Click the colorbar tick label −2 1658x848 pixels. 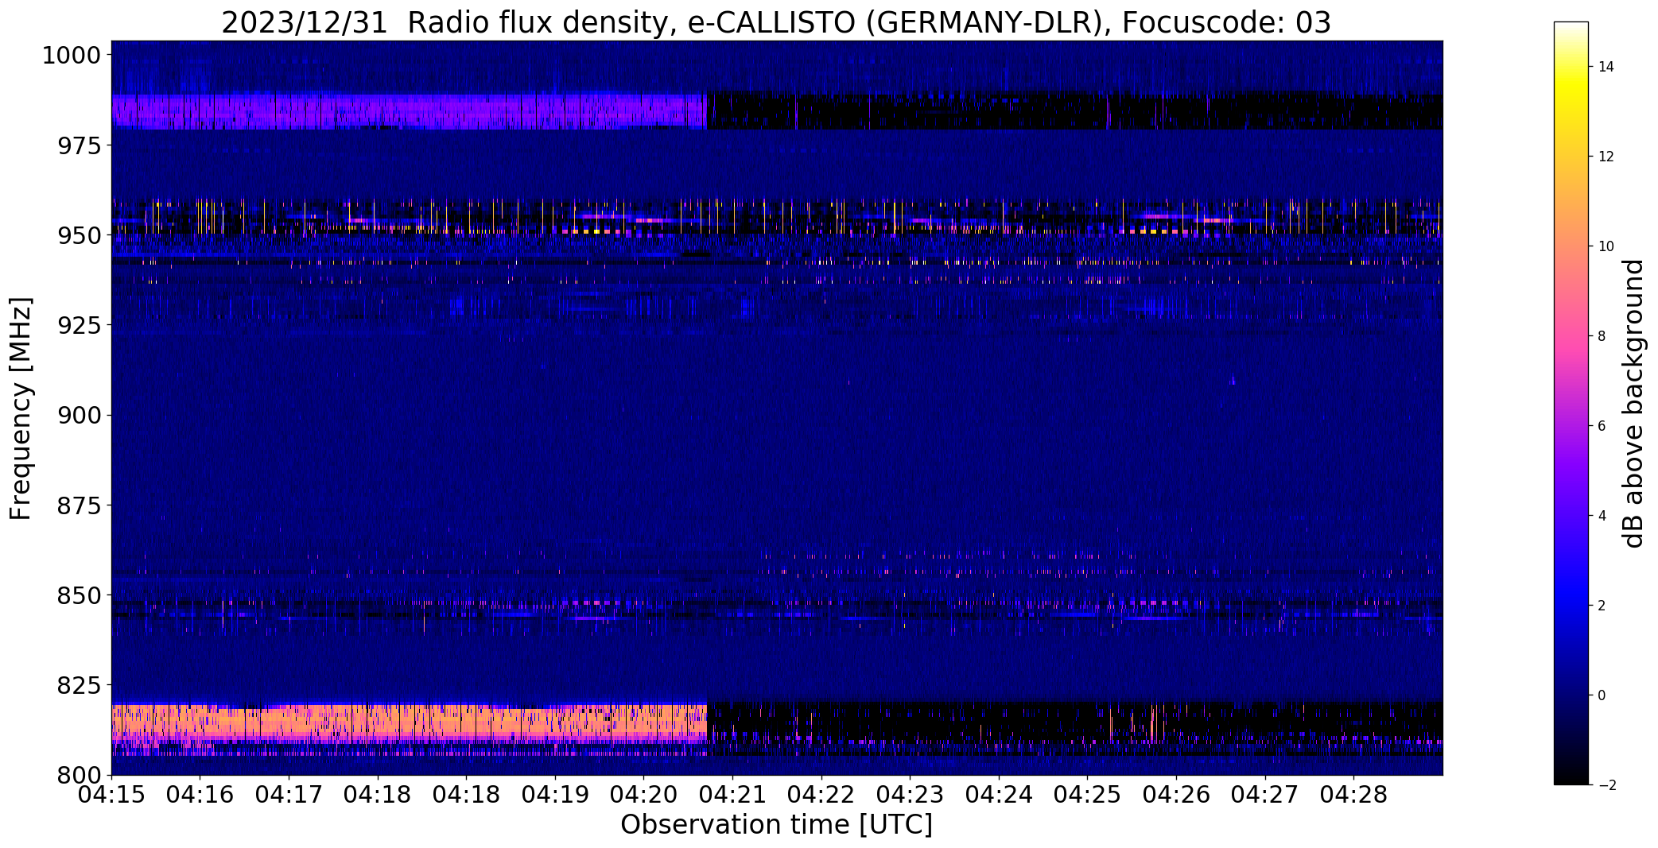(1606, 785)
